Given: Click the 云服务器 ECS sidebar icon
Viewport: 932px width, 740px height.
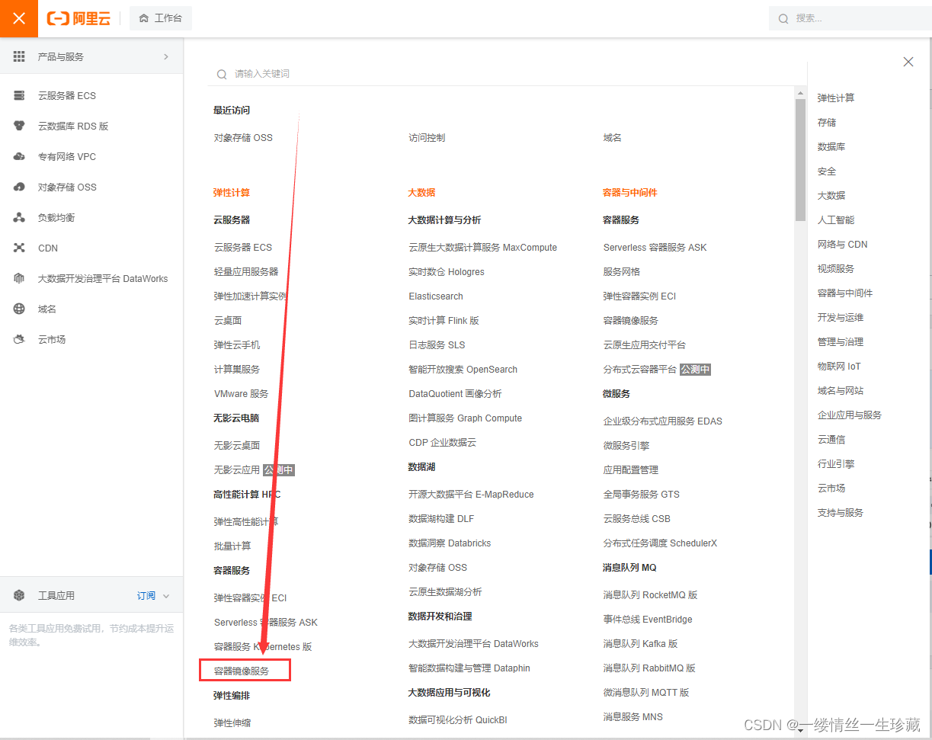Looking at the screenshot, I should (20, 95).
